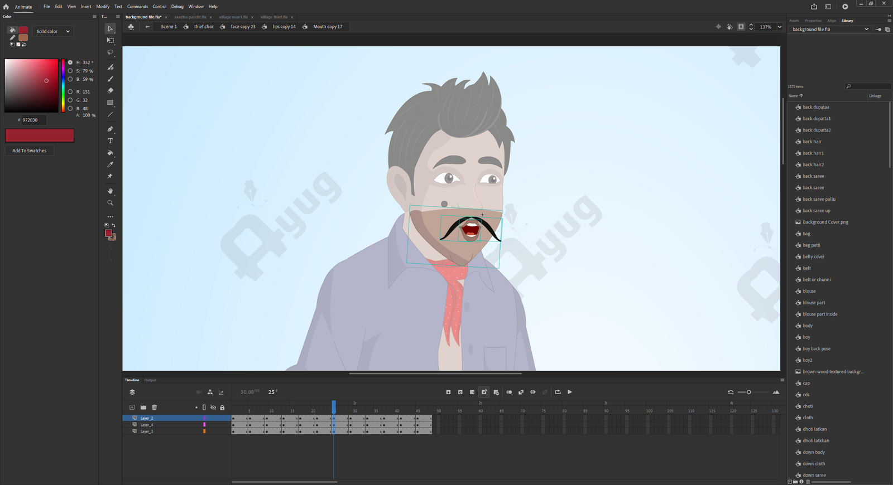The image size is (893, 485).
Task: Toggle hide all layers eye icon
Action: (213, 408)
